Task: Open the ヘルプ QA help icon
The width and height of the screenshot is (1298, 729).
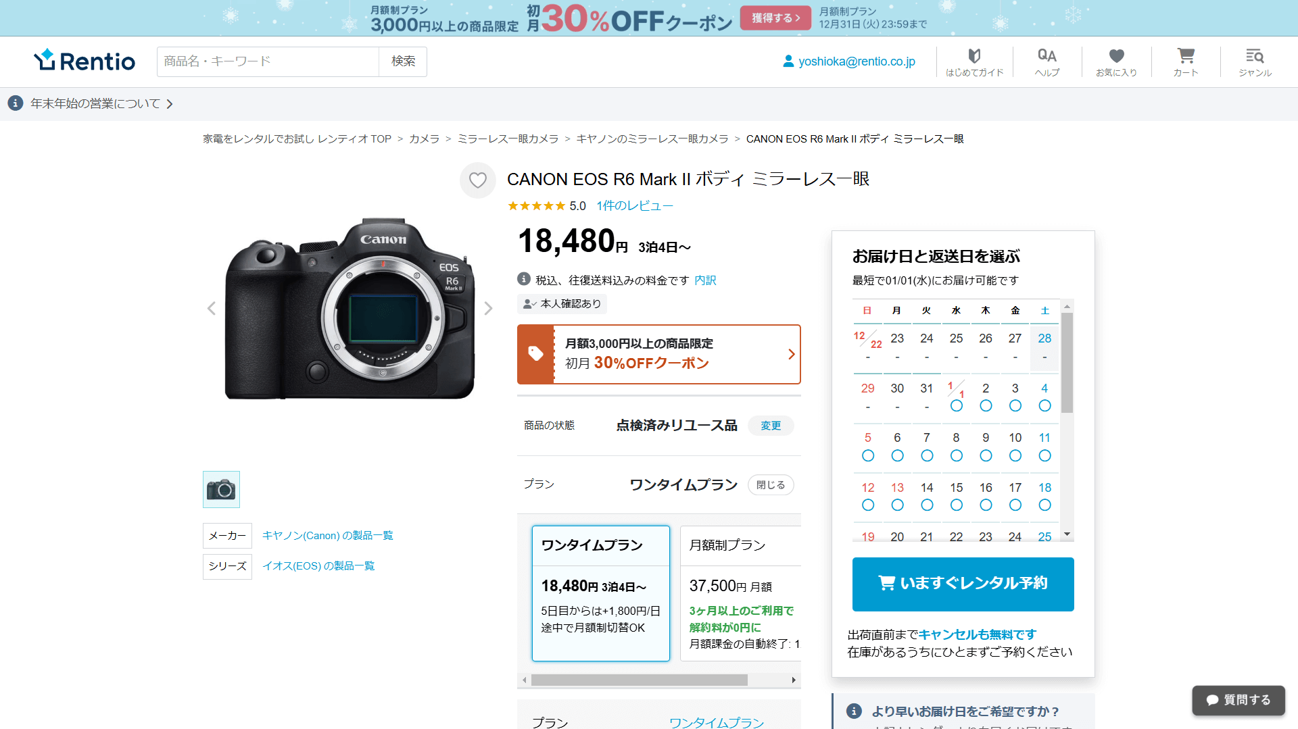Action: click(x=1047, y=62)
